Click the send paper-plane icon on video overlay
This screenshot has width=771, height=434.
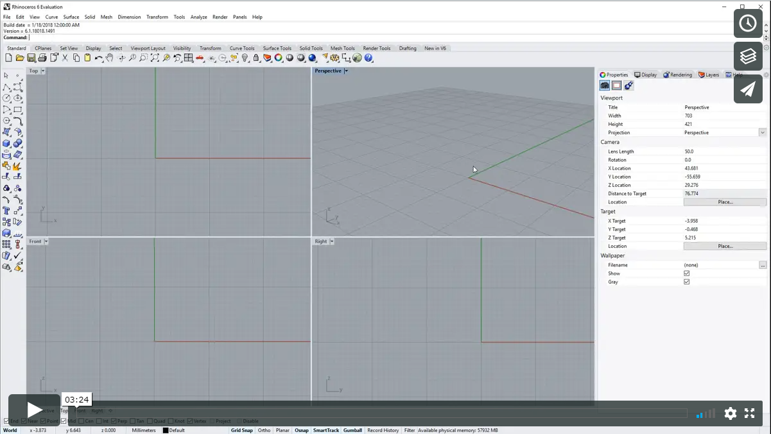pyautogui.click(x=748, y=89)
